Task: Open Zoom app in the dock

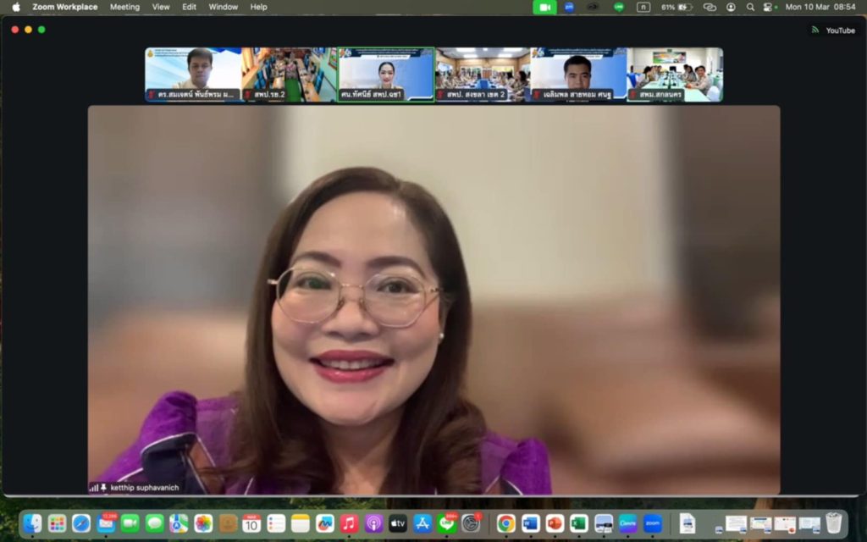Action: (x=652, y=523)
